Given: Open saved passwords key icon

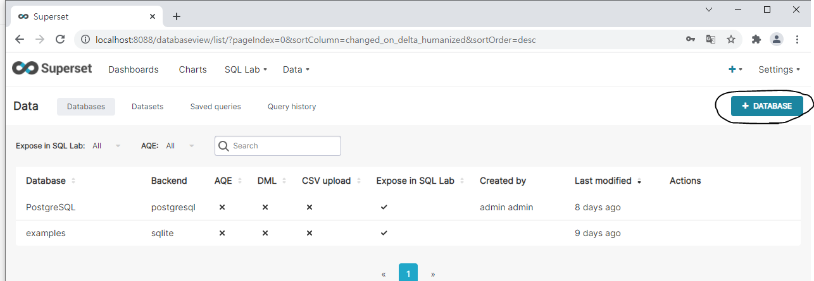Looking at the screenshot, I should (691, 39).
